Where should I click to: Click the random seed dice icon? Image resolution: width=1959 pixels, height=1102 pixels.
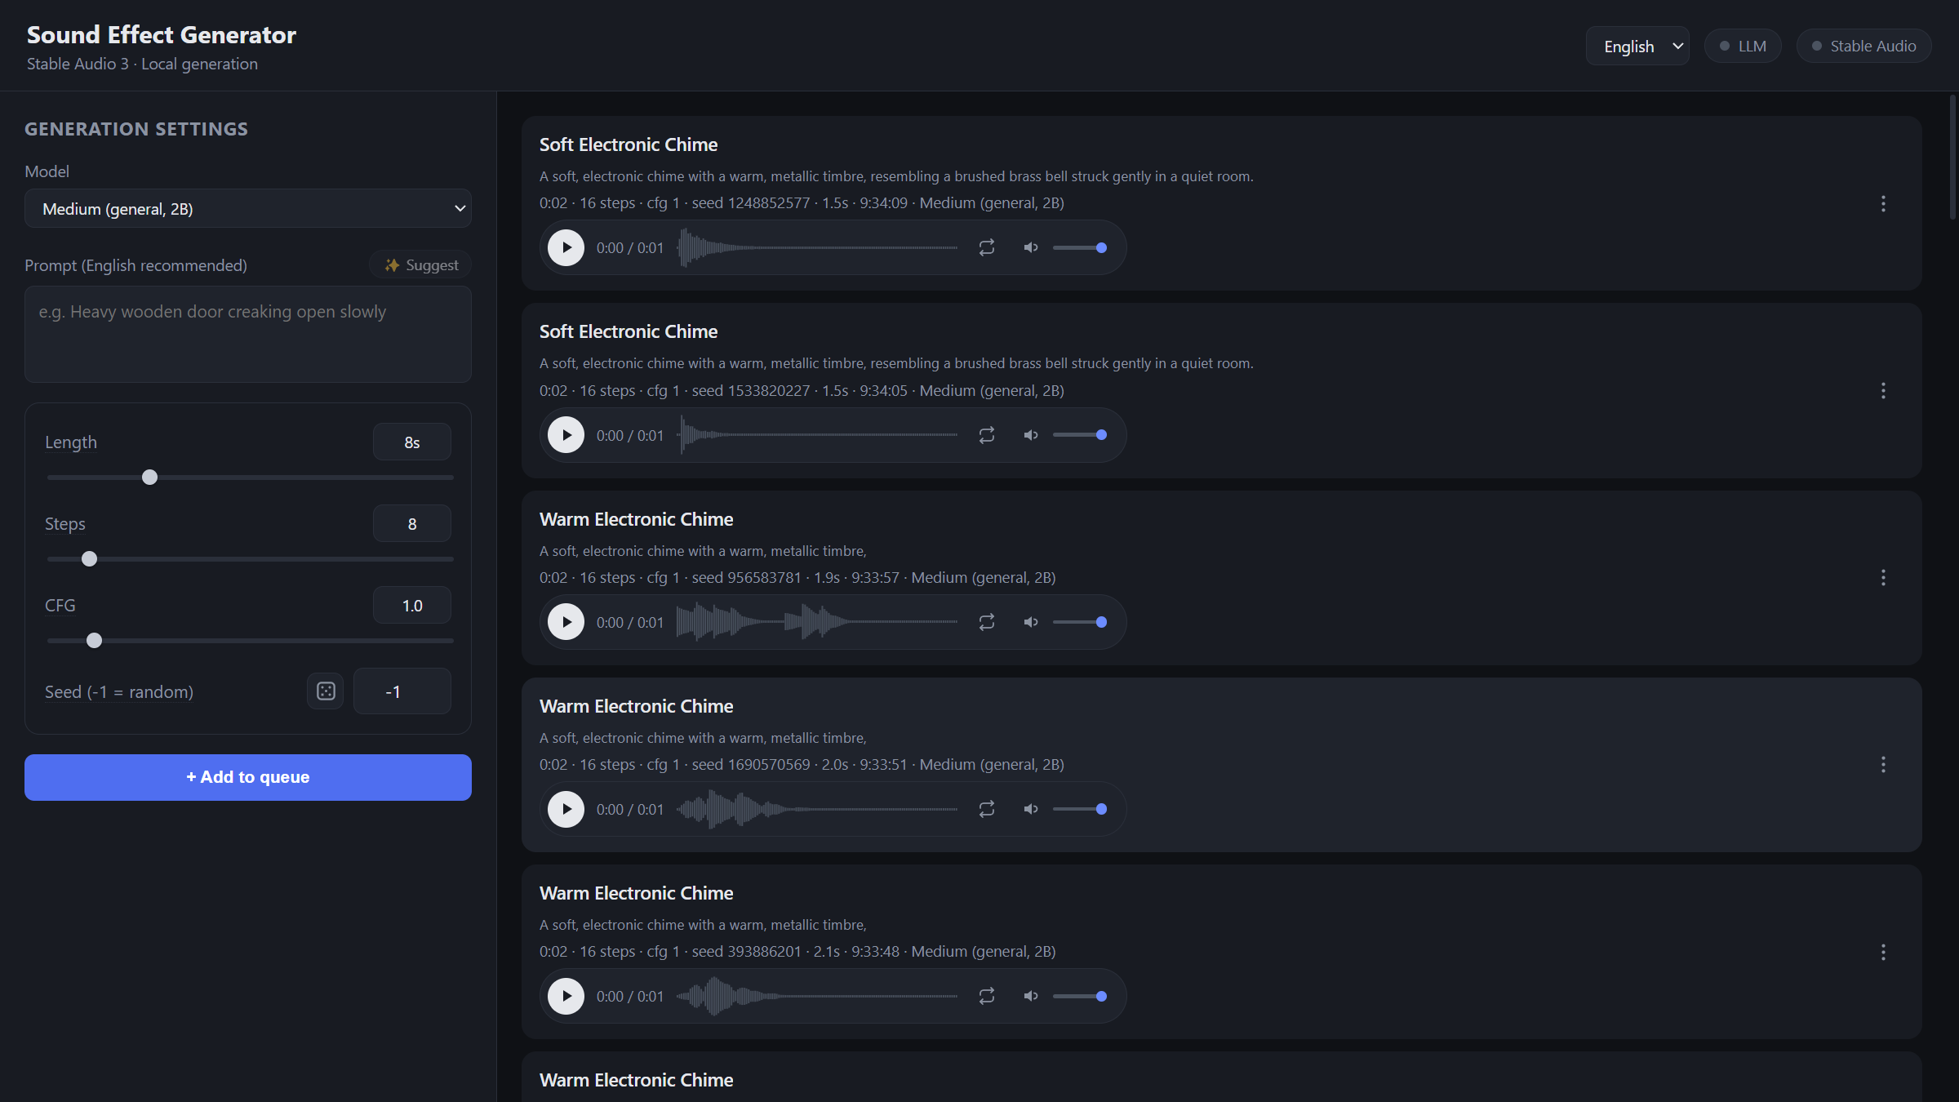pyautogui.click(x=326, y=691)
